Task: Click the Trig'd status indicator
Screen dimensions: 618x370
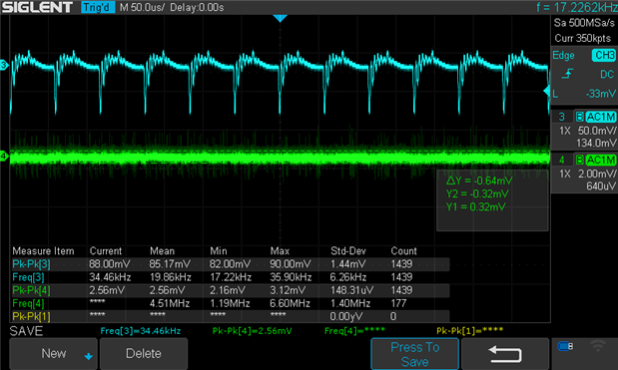Action: [x=98, y=7]
